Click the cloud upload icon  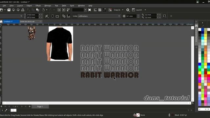[18, 10]
